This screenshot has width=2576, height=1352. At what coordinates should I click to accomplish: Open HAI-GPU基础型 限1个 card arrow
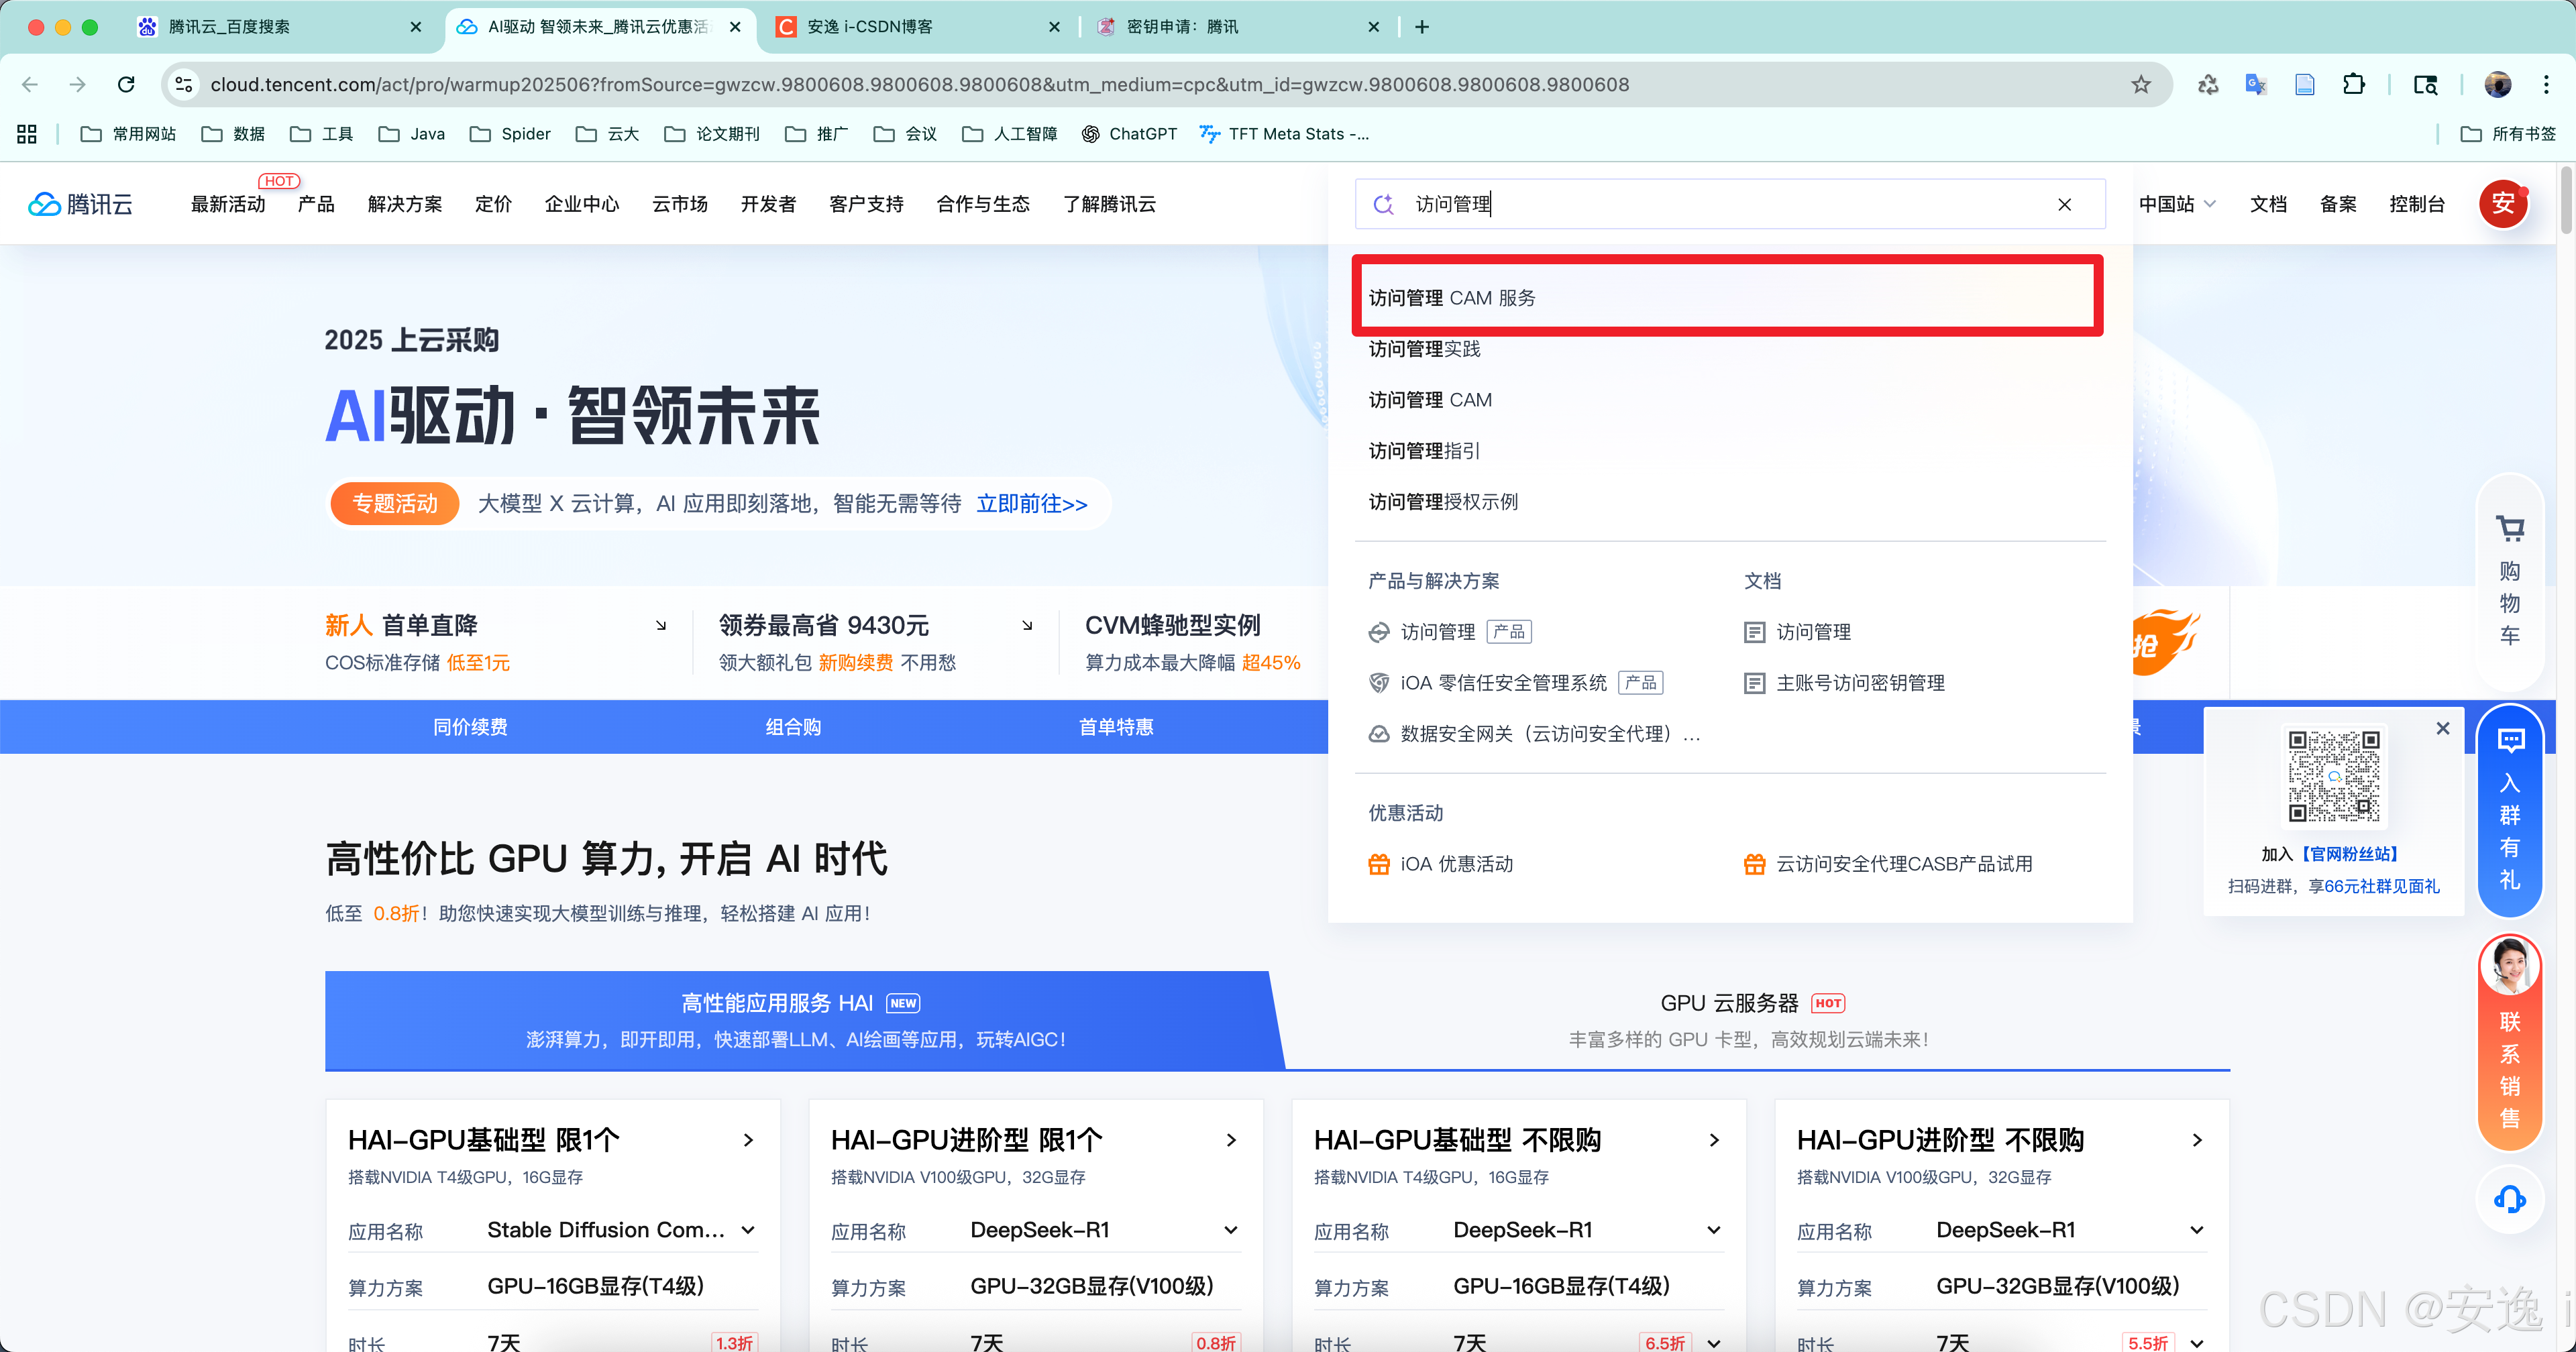point(748,1140)
